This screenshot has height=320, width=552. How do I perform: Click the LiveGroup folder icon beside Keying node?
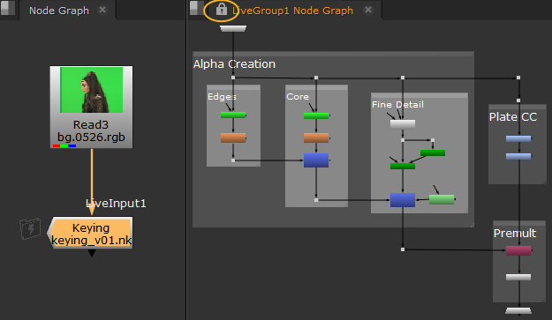tap(30, 228)
